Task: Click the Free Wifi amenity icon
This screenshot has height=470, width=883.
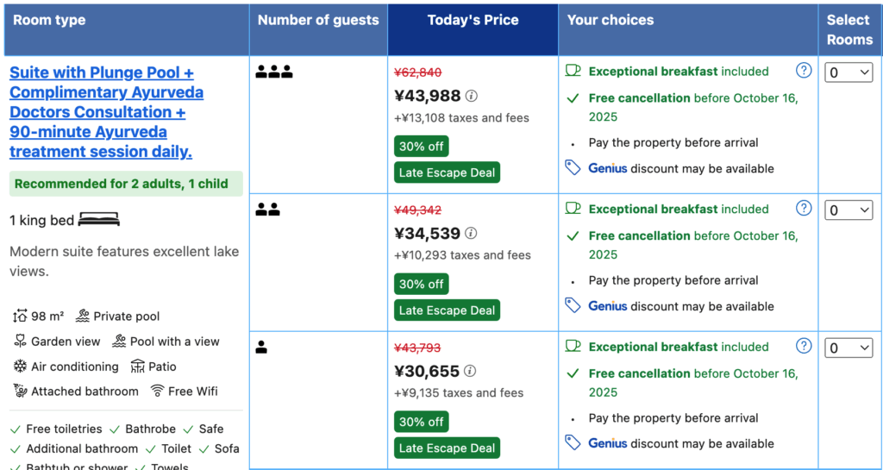Action: point(157,391)
